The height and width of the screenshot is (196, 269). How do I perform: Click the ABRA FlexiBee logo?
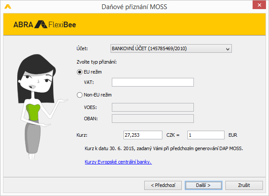[44, 24]
